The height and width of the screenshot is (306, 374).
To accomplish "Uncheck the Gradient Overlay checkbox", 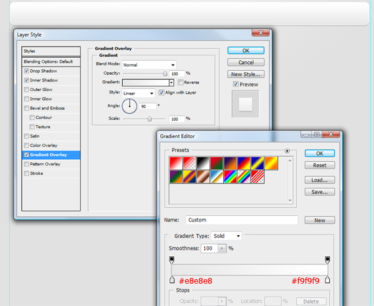I will coord(27,155).
